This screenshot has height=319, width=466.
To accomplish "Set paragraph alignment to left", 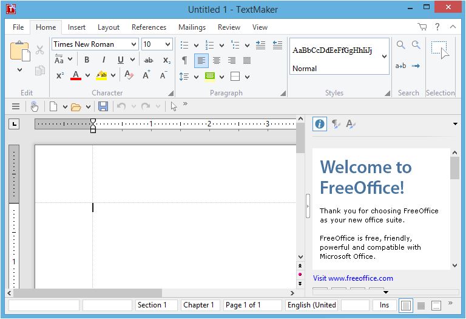I will point(201,61).
